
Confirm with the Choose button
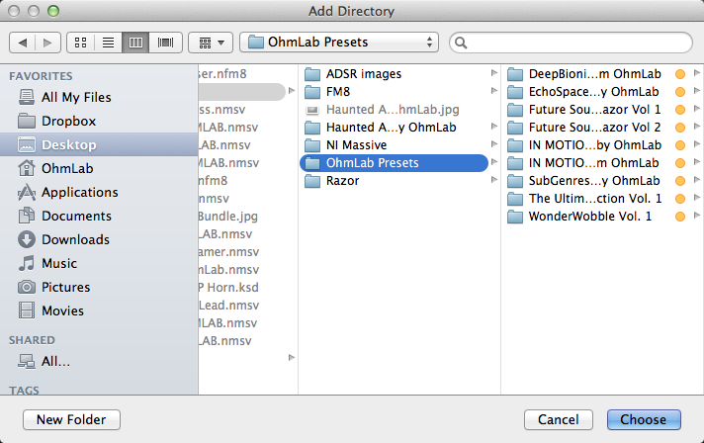click(644, 419)
